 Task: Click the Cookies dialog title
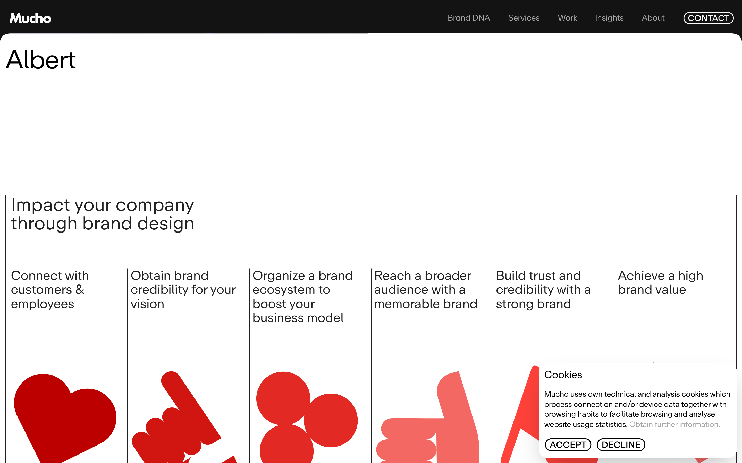563,375
